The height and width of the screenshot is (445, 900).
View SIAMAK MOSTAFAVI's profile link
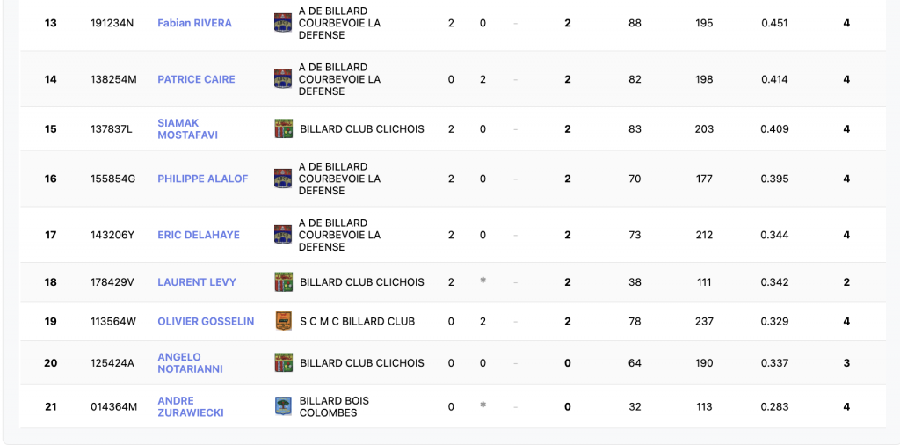pos(187,129)
